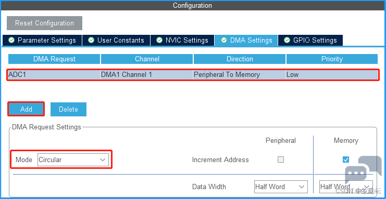
Task: Uncheck Memory increment address checkbox
Action: (x=345, y=160)
